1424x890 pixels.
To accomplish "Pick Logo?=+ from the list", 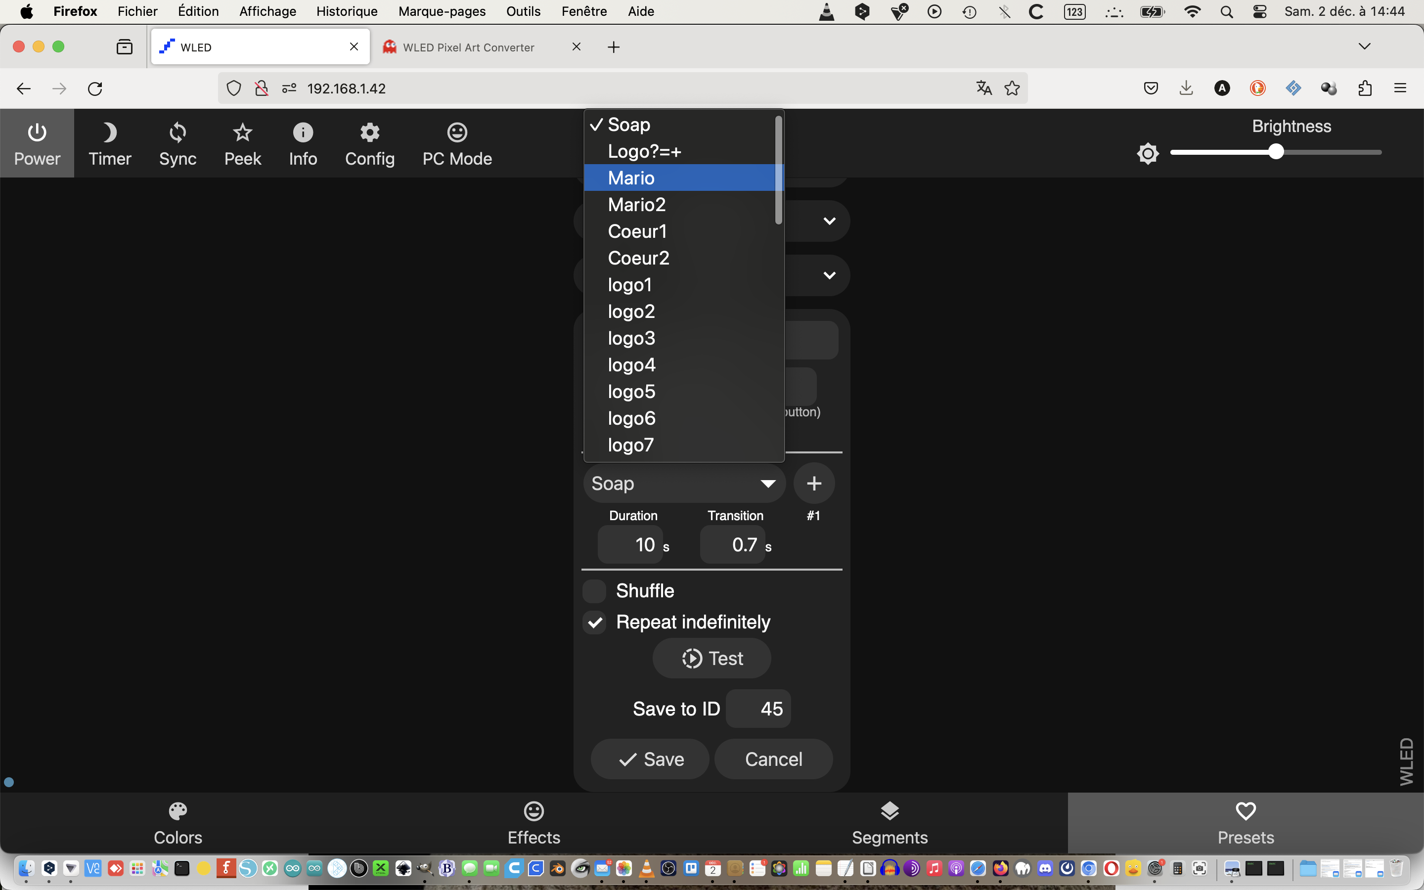I will (681, 151).
